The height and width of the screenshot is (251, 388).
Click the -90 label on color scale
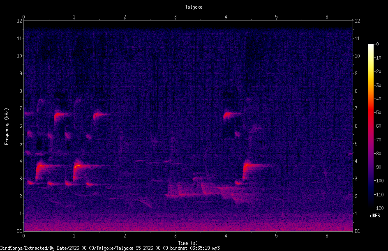pyautogui.click(x=378, y=167)
